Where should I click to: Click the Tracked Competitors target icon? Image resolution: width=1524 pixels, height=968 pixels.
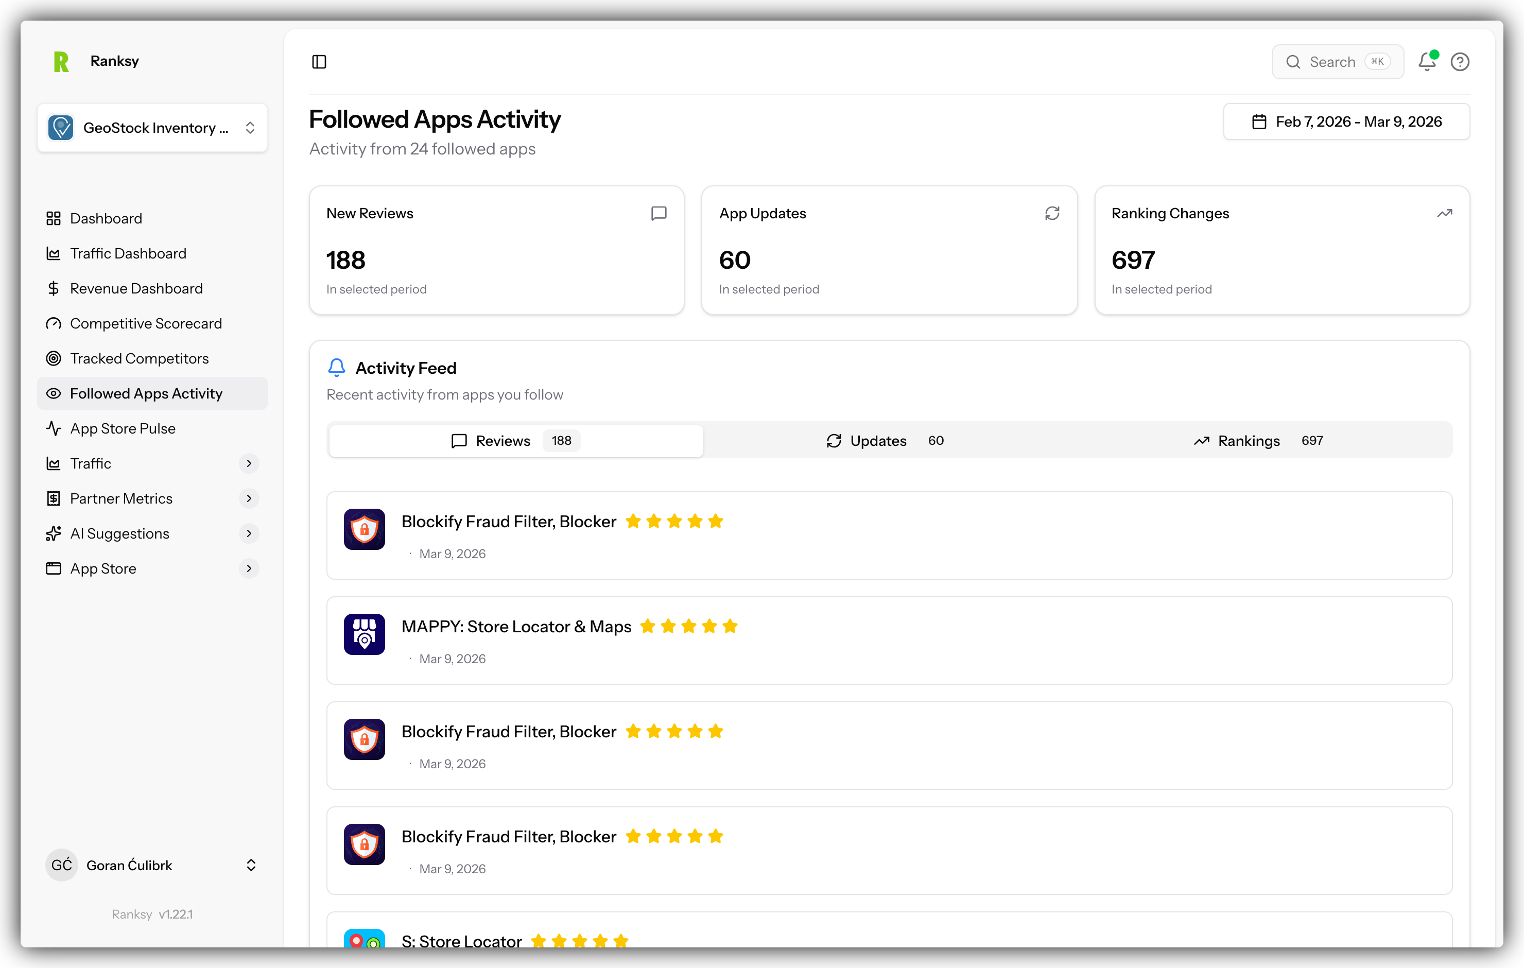(x=53, y=358)
